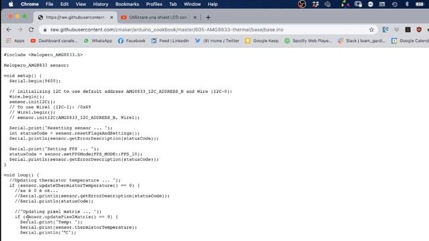
Task: Open the WhatsApp bookmark
Action: tap(98, 41)
